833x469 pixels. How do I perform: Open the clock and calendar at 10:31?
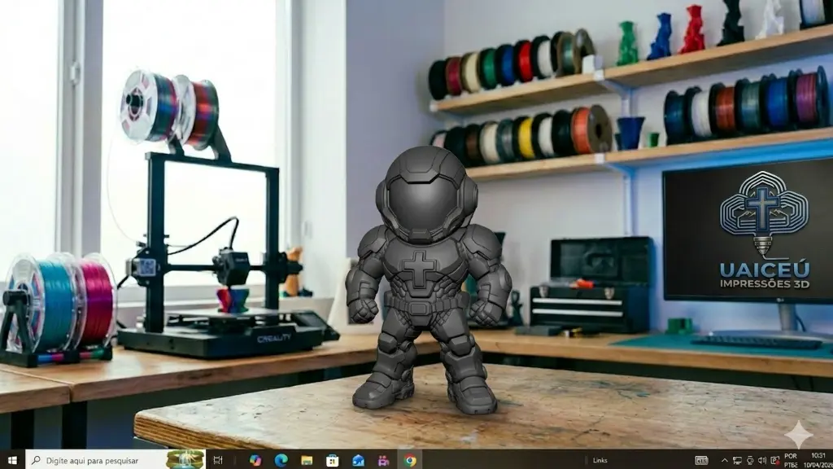point(818,461)
